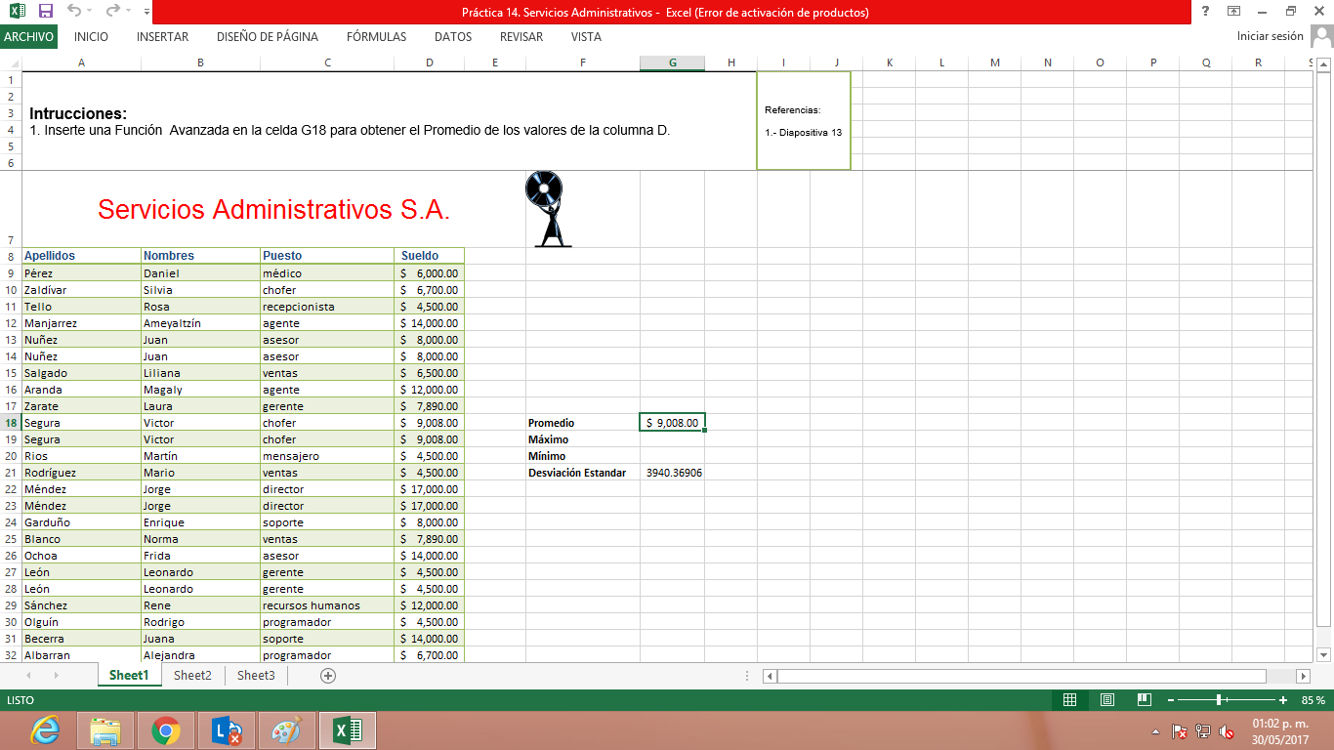Open File Explorer from the taskbar
This screenshot has width=1334, height=750.
tap(104, 730)
